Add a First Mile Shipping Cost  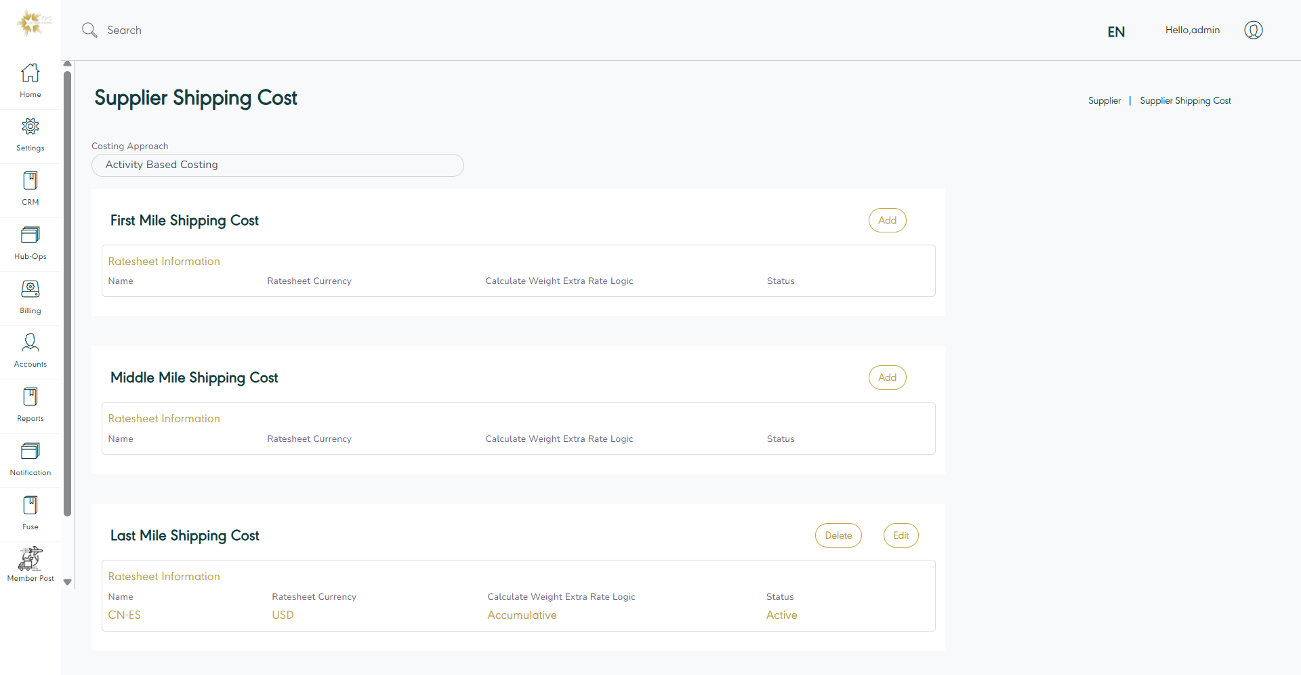click(x=887, y=220)
